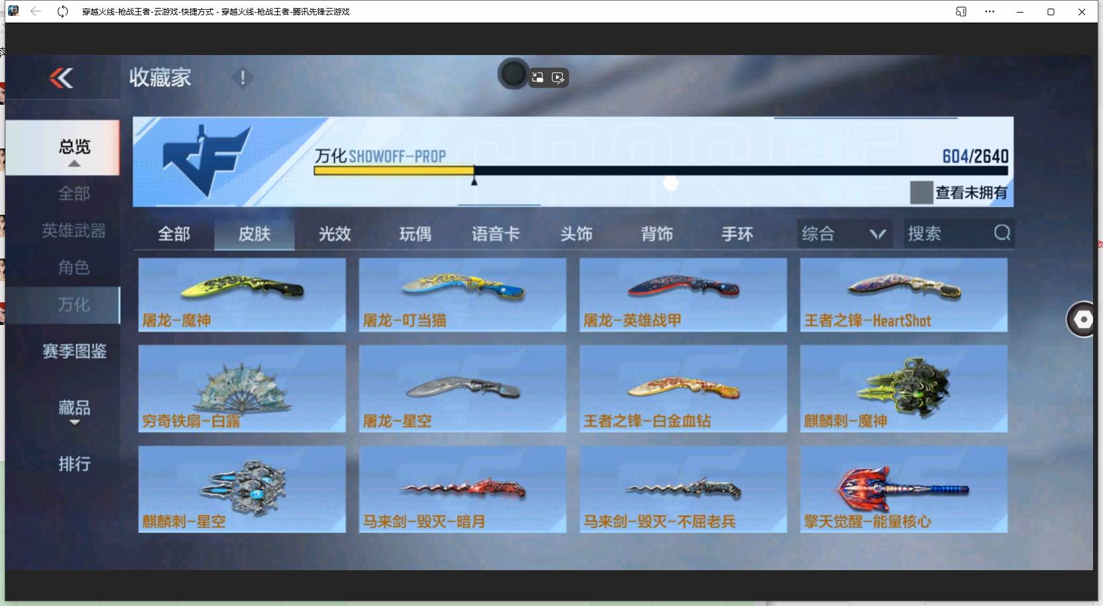Open 英雄武器 in the sidebar

[x=74, y=231]
